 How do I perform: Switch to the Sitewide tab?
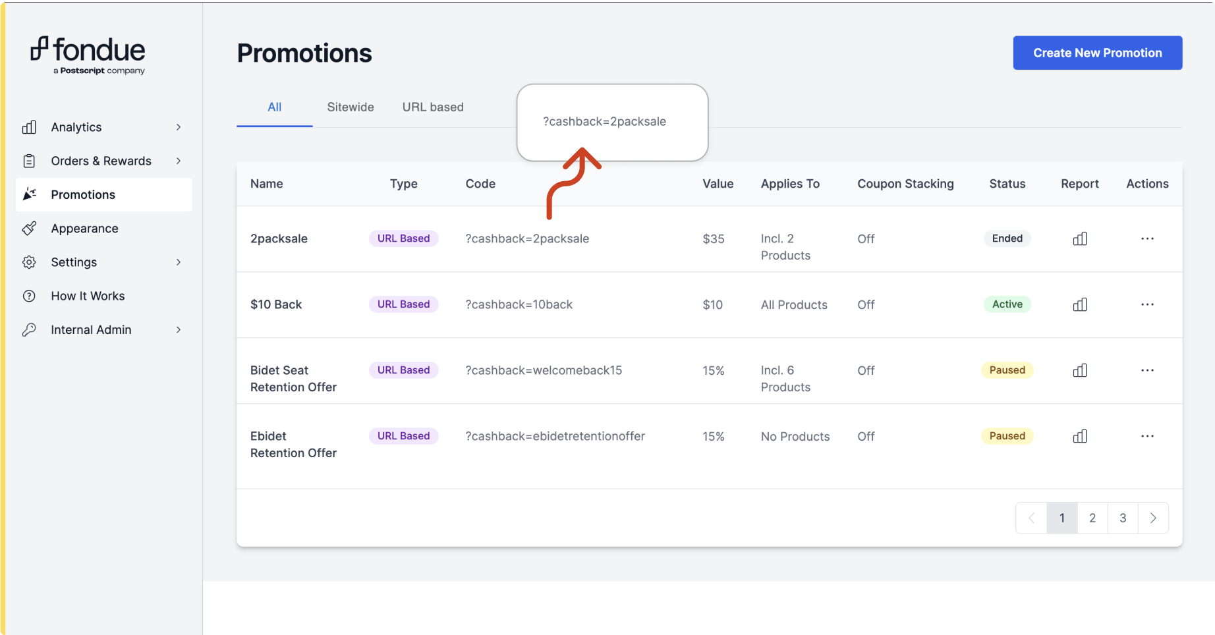pos(350,107)
